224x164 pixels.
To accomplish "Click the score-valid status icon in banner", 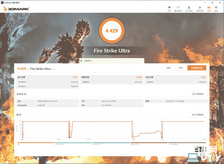I will 81,61.
